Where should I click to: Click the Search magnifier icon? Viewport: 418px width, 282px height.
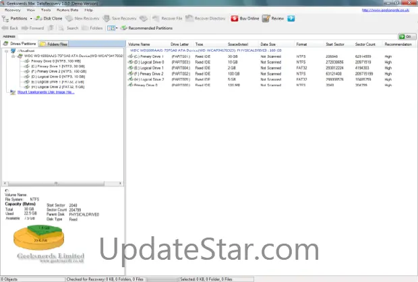(61, 28)
